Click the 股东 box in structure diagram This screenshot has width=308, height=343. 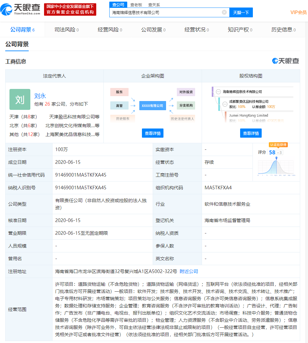[119, 92]
